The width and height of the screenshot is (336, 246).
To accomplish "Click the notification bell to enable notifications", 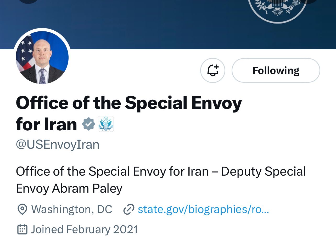I will (212, 70).
